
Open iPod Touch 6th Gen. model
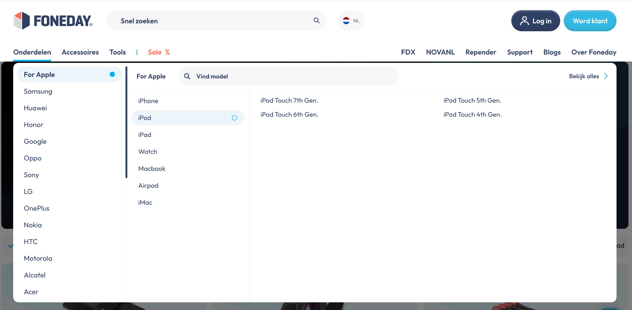pyautogui.click(x=289, y=115)
